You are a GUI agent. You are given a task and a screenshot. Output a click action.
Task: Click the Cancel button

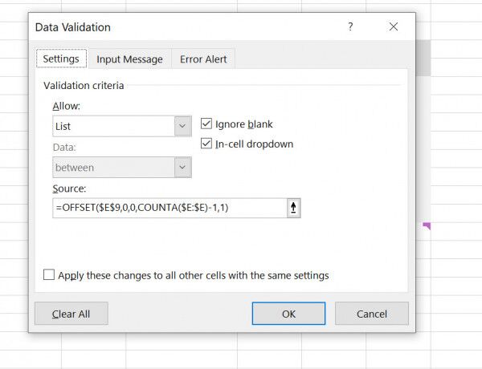371,314
